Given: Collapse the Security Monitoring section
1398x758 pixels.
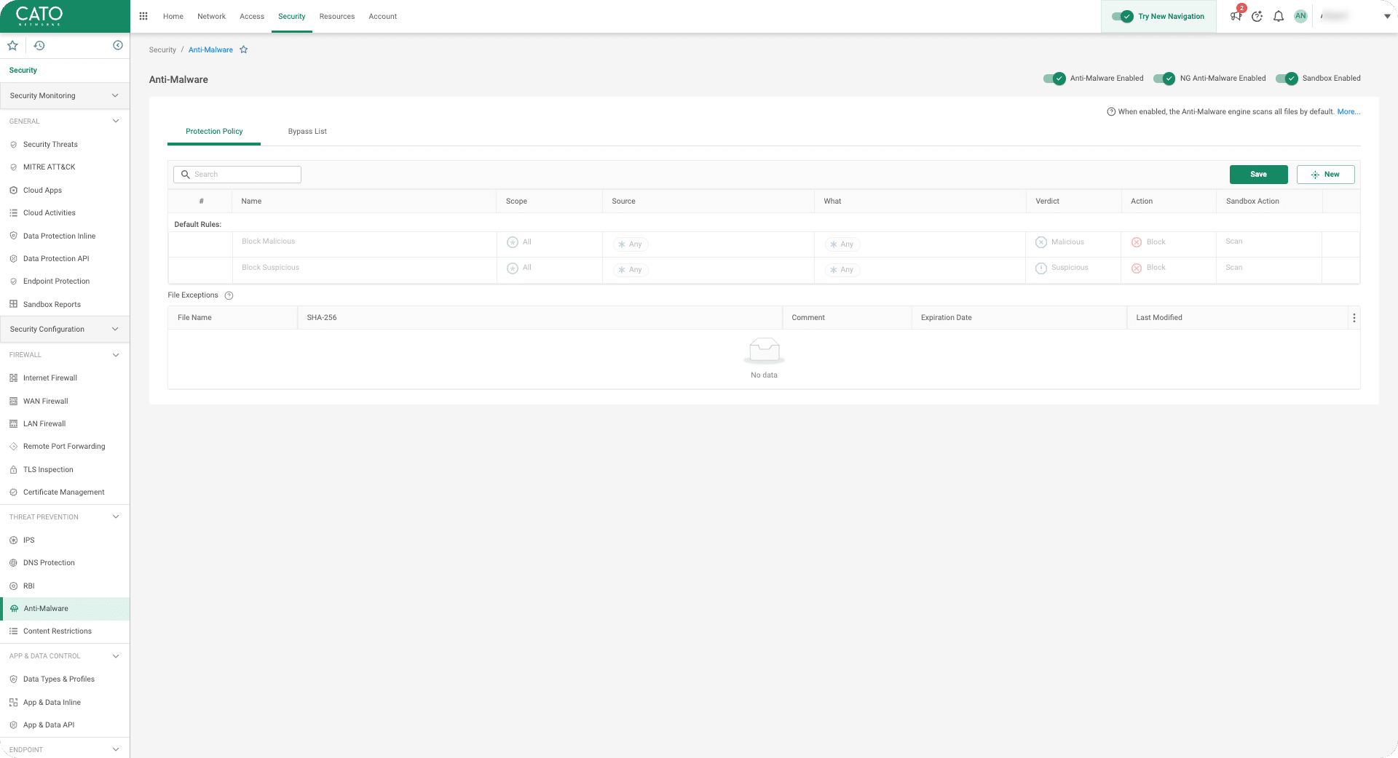Looking at the screenshot, I should (115, 95).
